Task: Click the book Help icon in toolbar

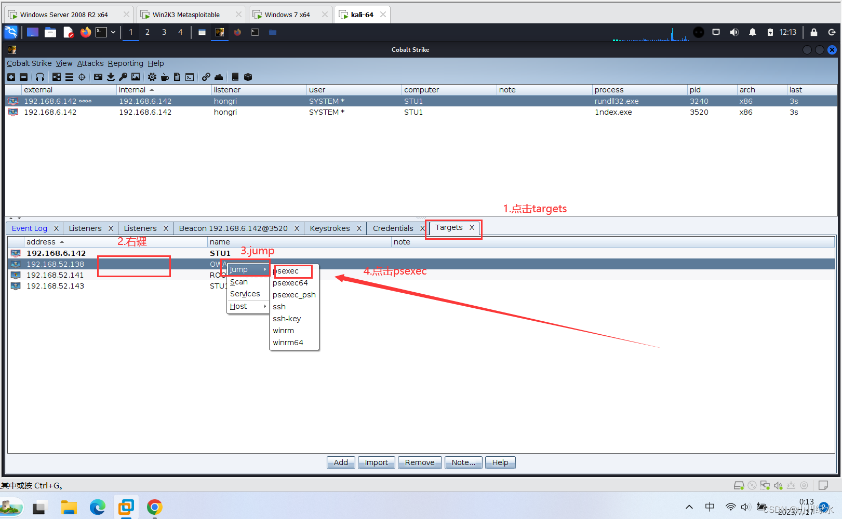Action: 235,77
